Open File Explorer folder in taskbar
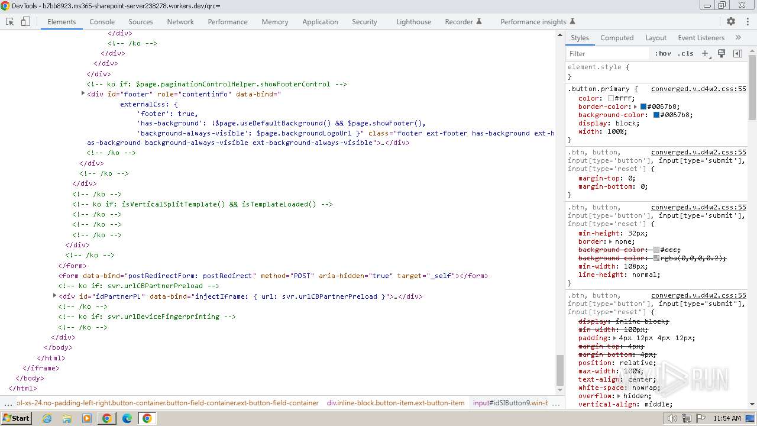The height and width of the screenshot is (426, 757). click(67, 418)
